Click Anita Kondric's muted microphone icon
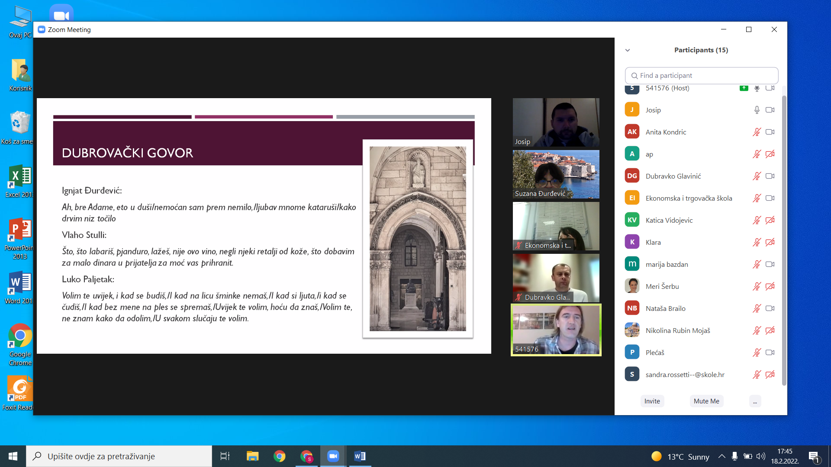 [757, 132]
